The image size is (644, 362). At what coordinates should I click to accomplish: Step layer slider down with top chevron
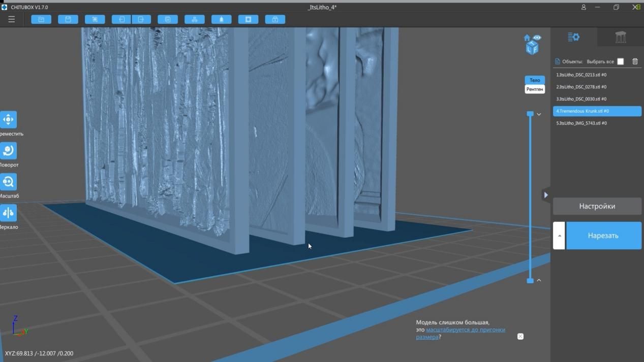pyautogui.click(x=539, y=114)
